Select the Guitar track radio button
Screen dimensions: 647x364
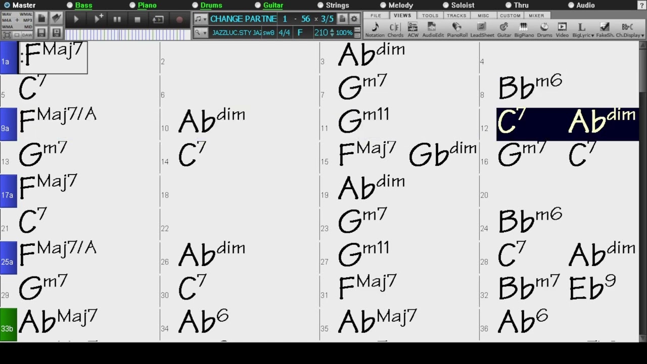[258, 5]
